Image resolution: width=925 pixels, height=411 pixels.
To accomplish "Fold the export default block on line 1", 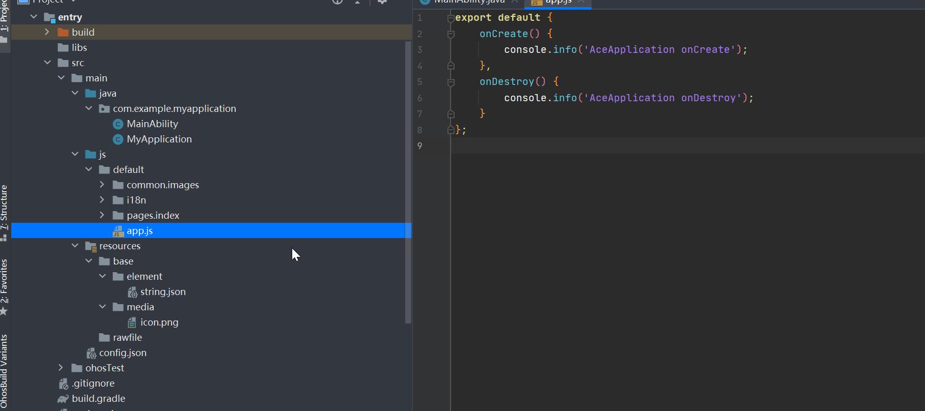I will 451,18.
